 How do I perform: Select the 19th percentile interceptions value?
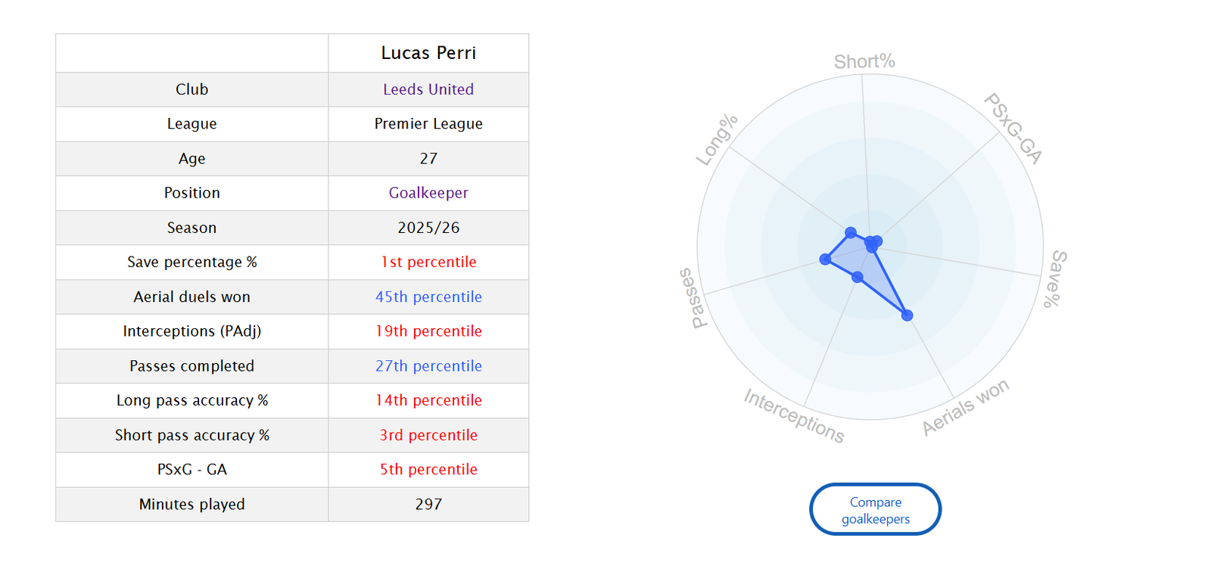[x=428, y=331]
